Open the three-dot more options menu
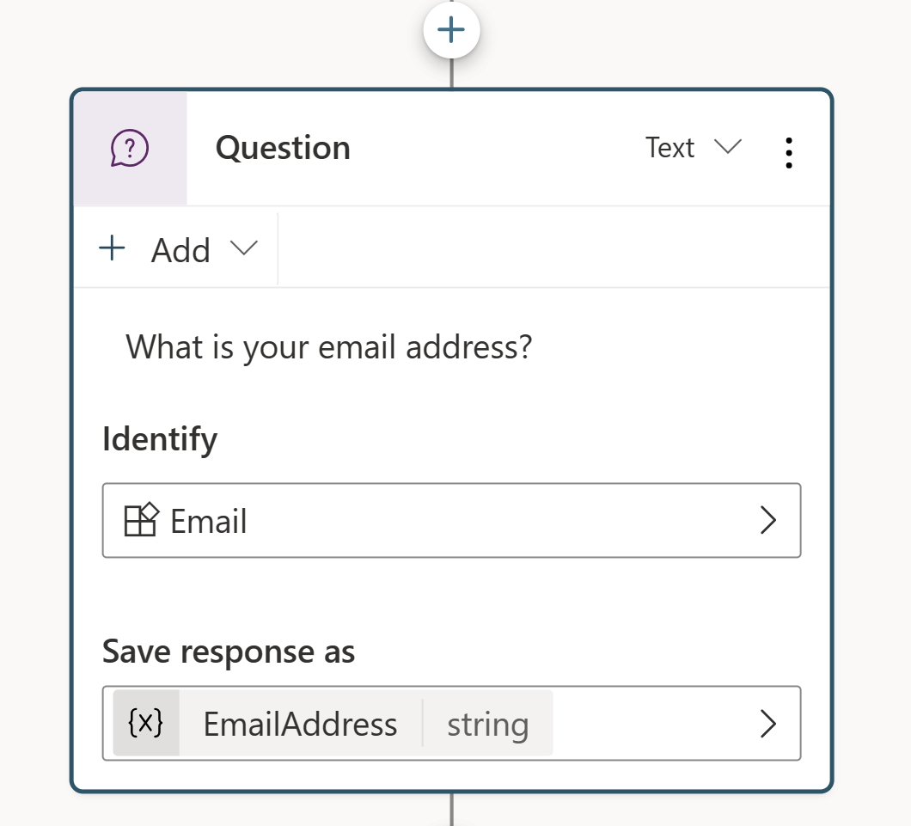Viewport: 911px width, 826px height. (x=788, y=153)
